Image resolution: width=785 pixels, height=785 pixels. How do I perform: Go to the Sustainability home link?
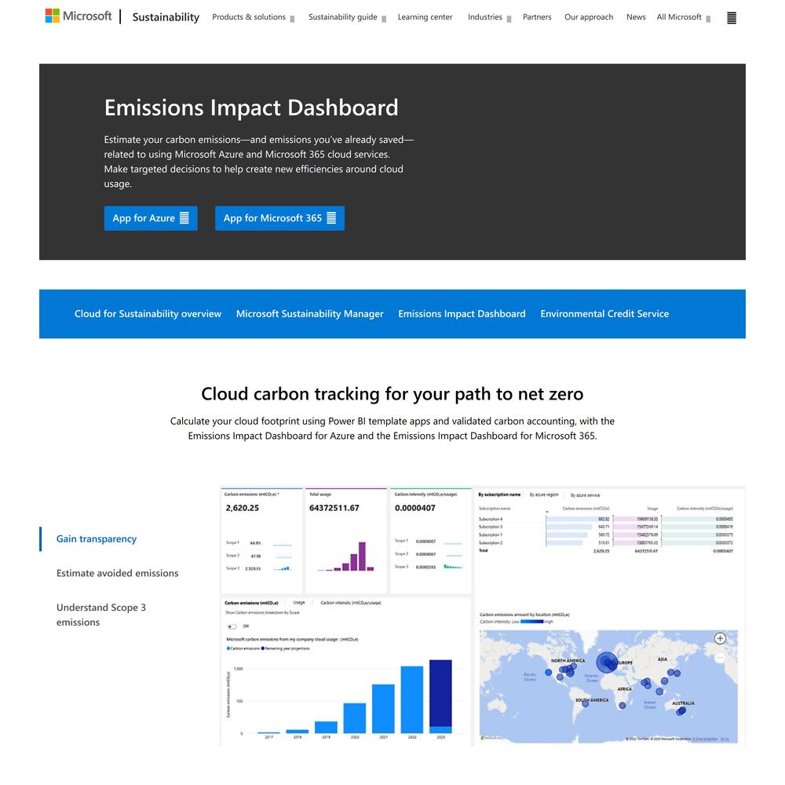[x=166, y=17]
